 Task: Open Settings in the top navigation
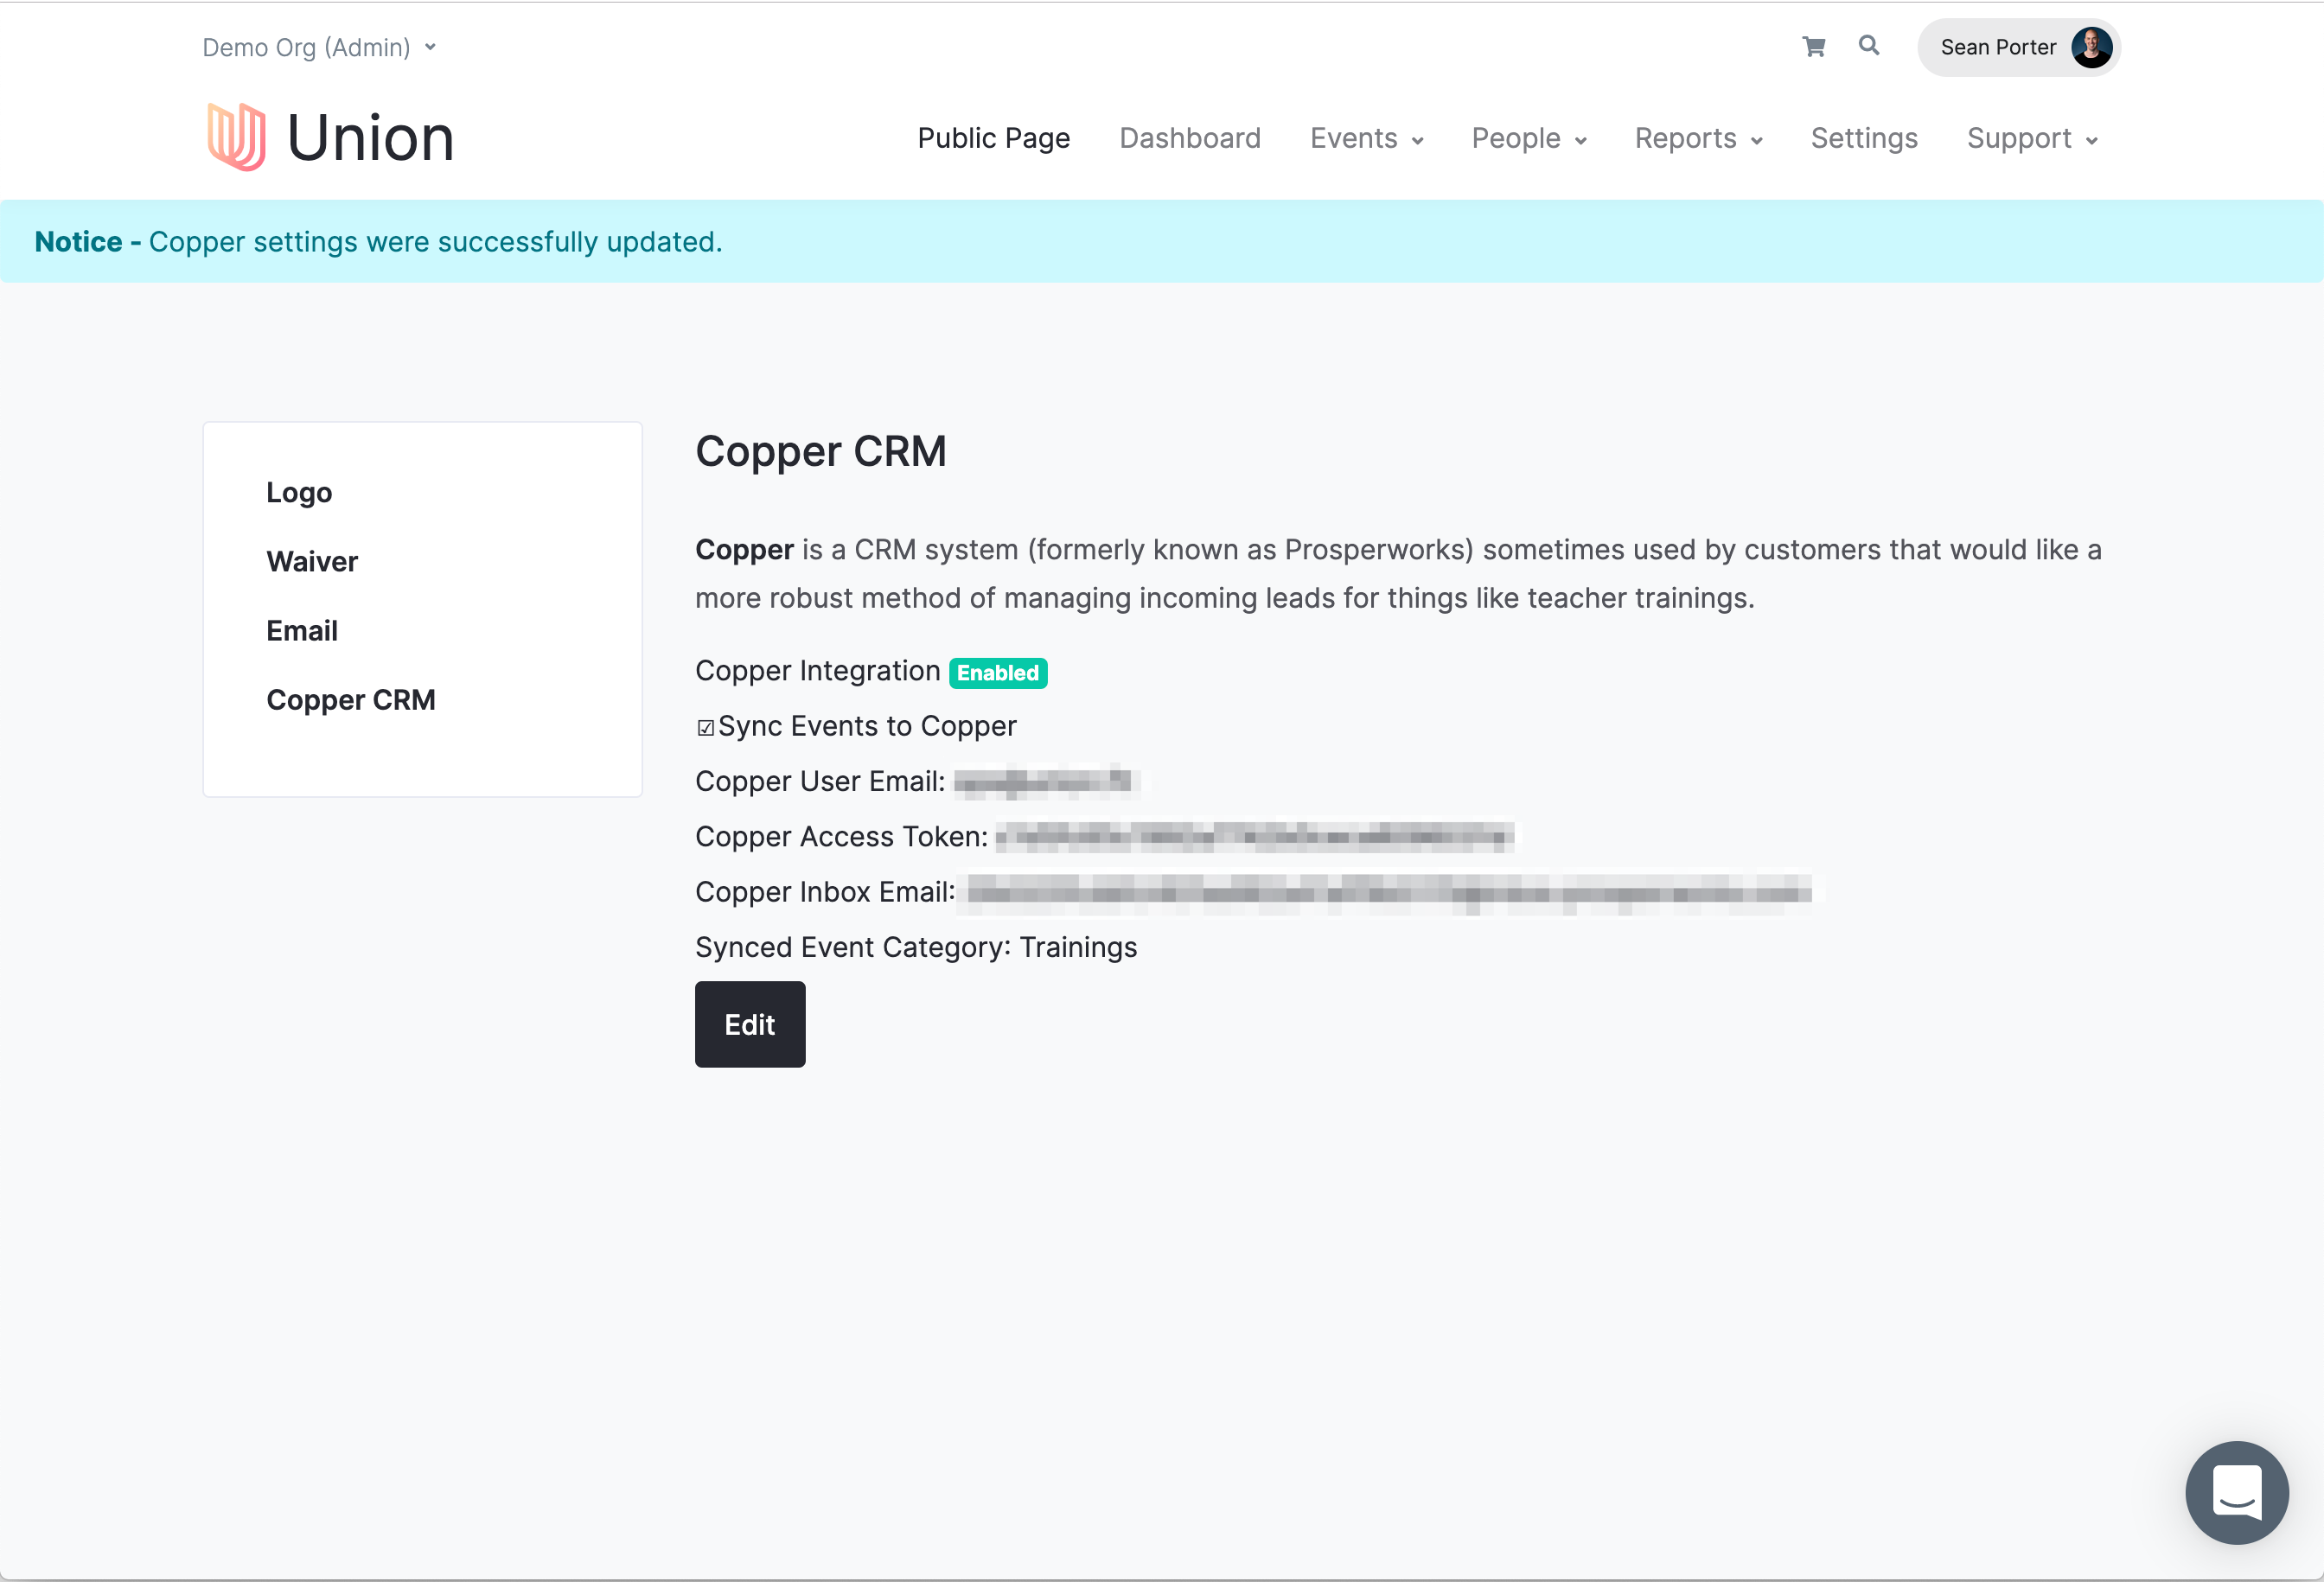[x=1863, y=138]
